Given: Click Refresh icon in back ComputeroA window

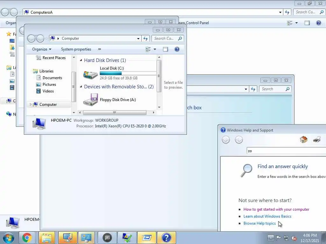Looking at the screenshot, I should point(287,12).
